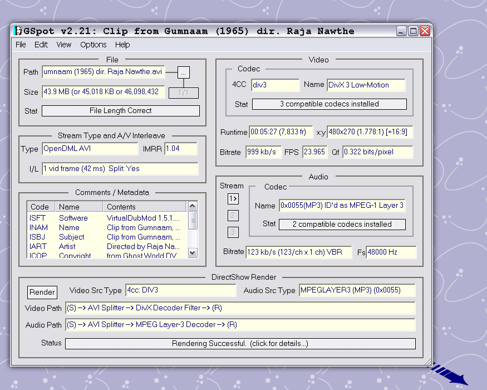The image size is (487, 390).
Task: Click the Qf field 0.322 bits/pixel
Action: click(x=378, y=152)
